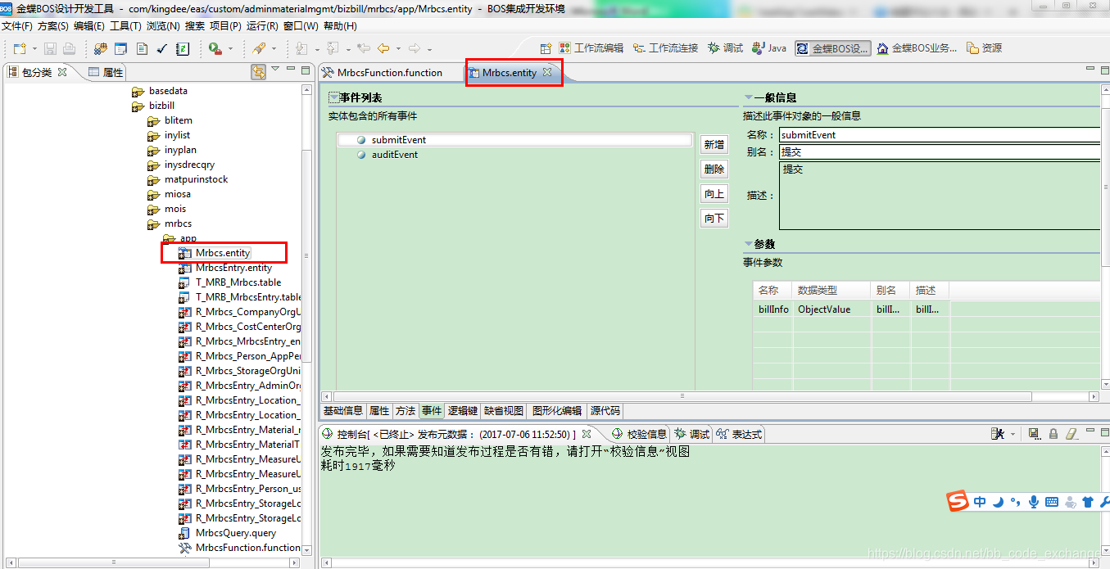
Task: Click the yellow Back arrow icon
Action: 383,49
